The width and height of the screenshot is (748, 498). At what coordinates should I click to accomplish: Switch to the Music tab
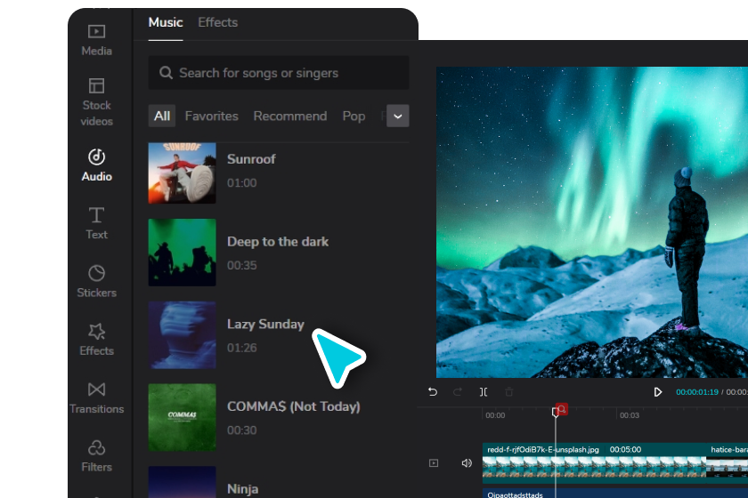tap(166, 22)
